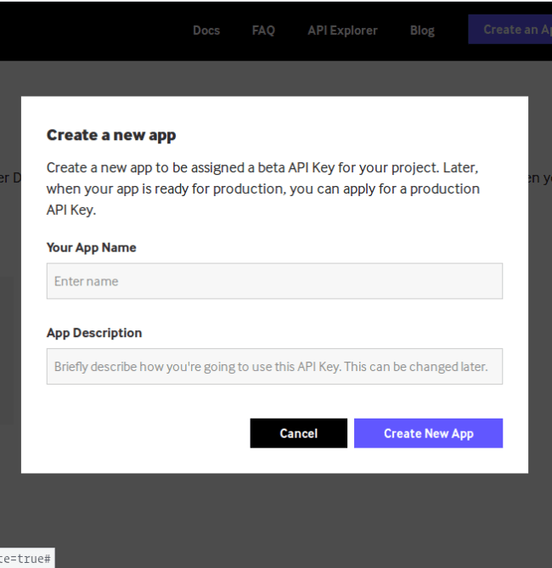Click the browser status bar URL

25,558
